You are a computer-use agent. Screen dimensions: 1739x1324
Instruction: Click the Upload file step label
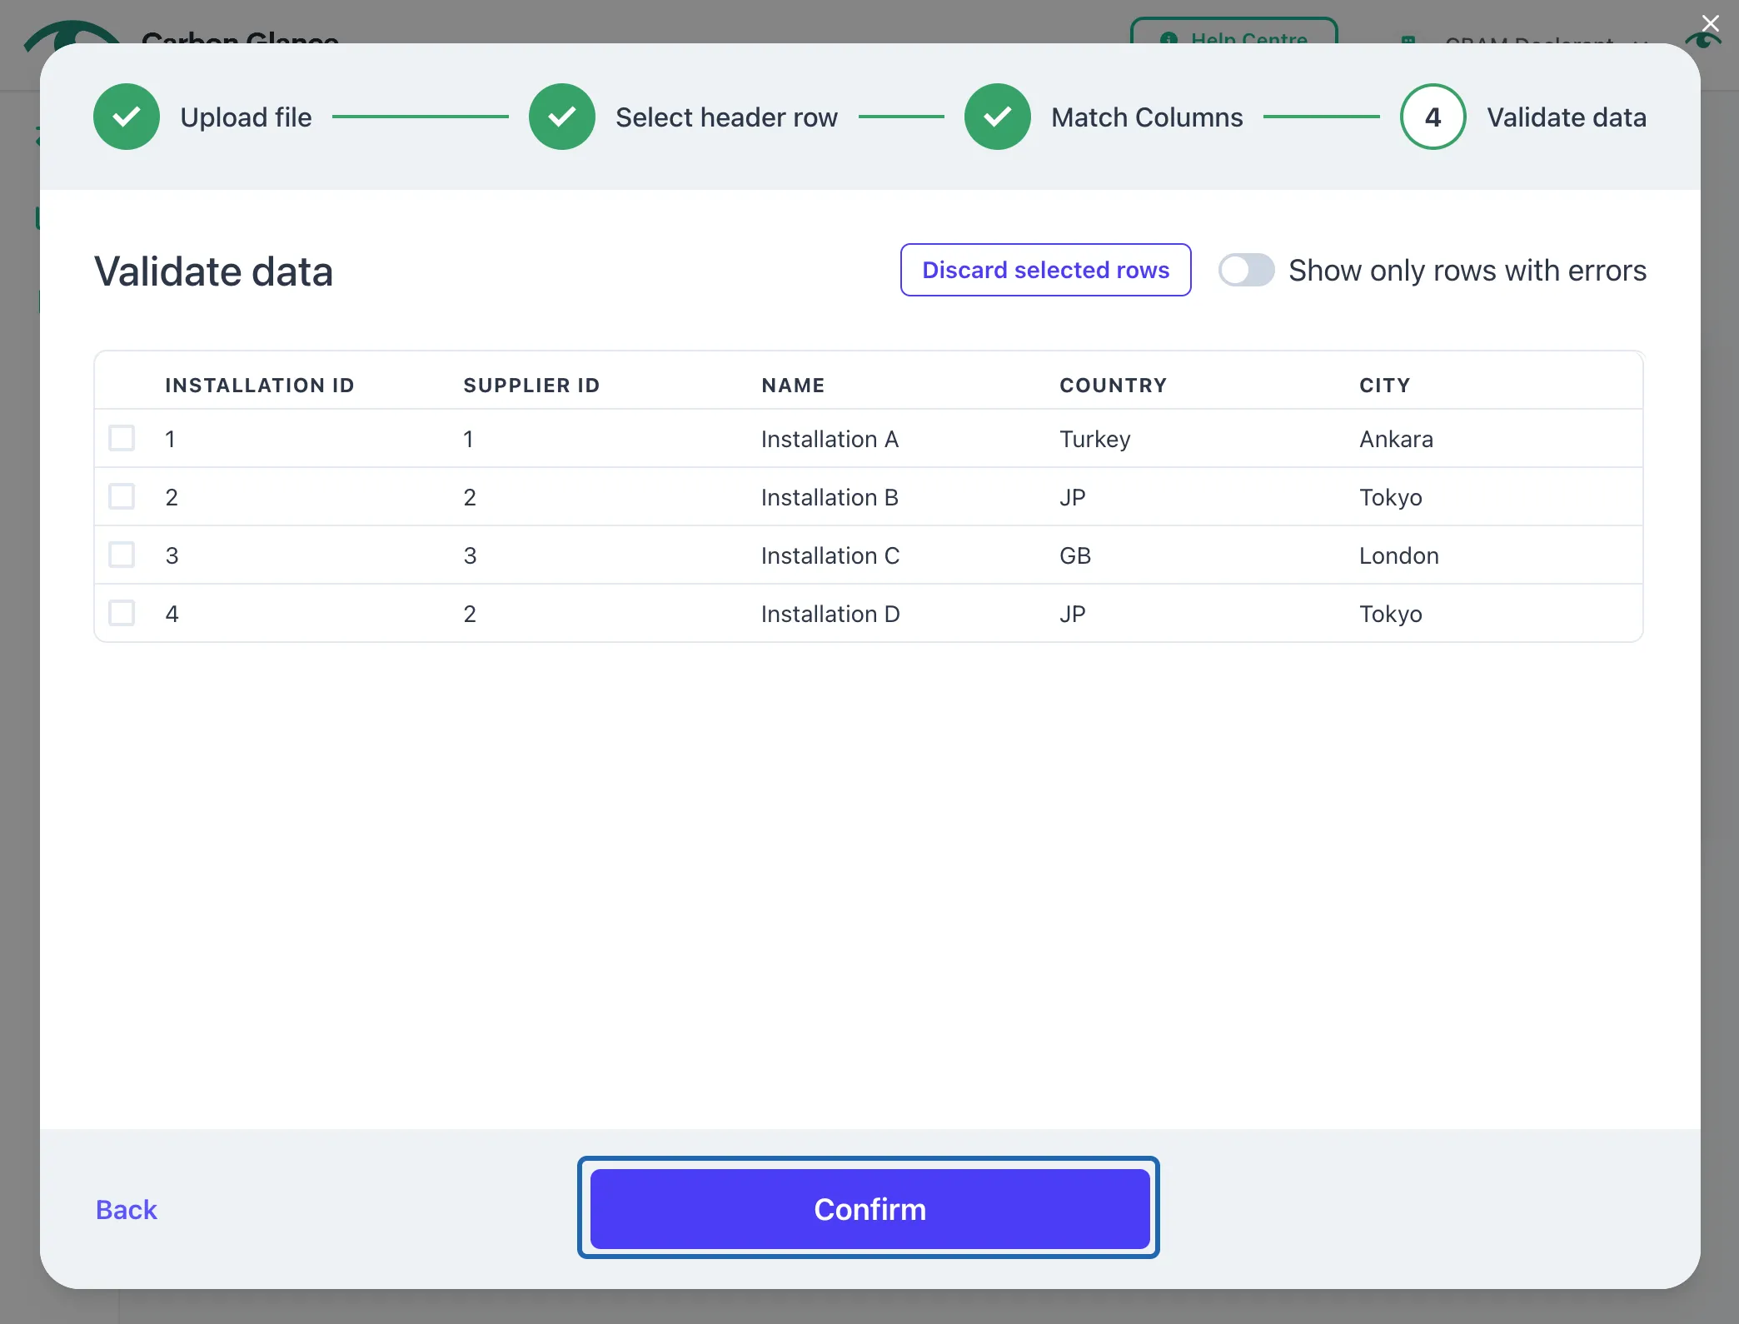click(247, 117)
